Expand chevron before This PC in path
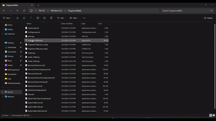This screenshot has height=121, width=216. coord(36,11)
